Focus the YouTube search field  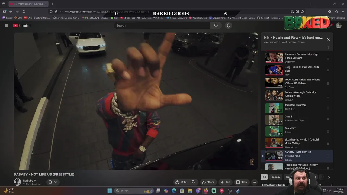pos(162,25)
